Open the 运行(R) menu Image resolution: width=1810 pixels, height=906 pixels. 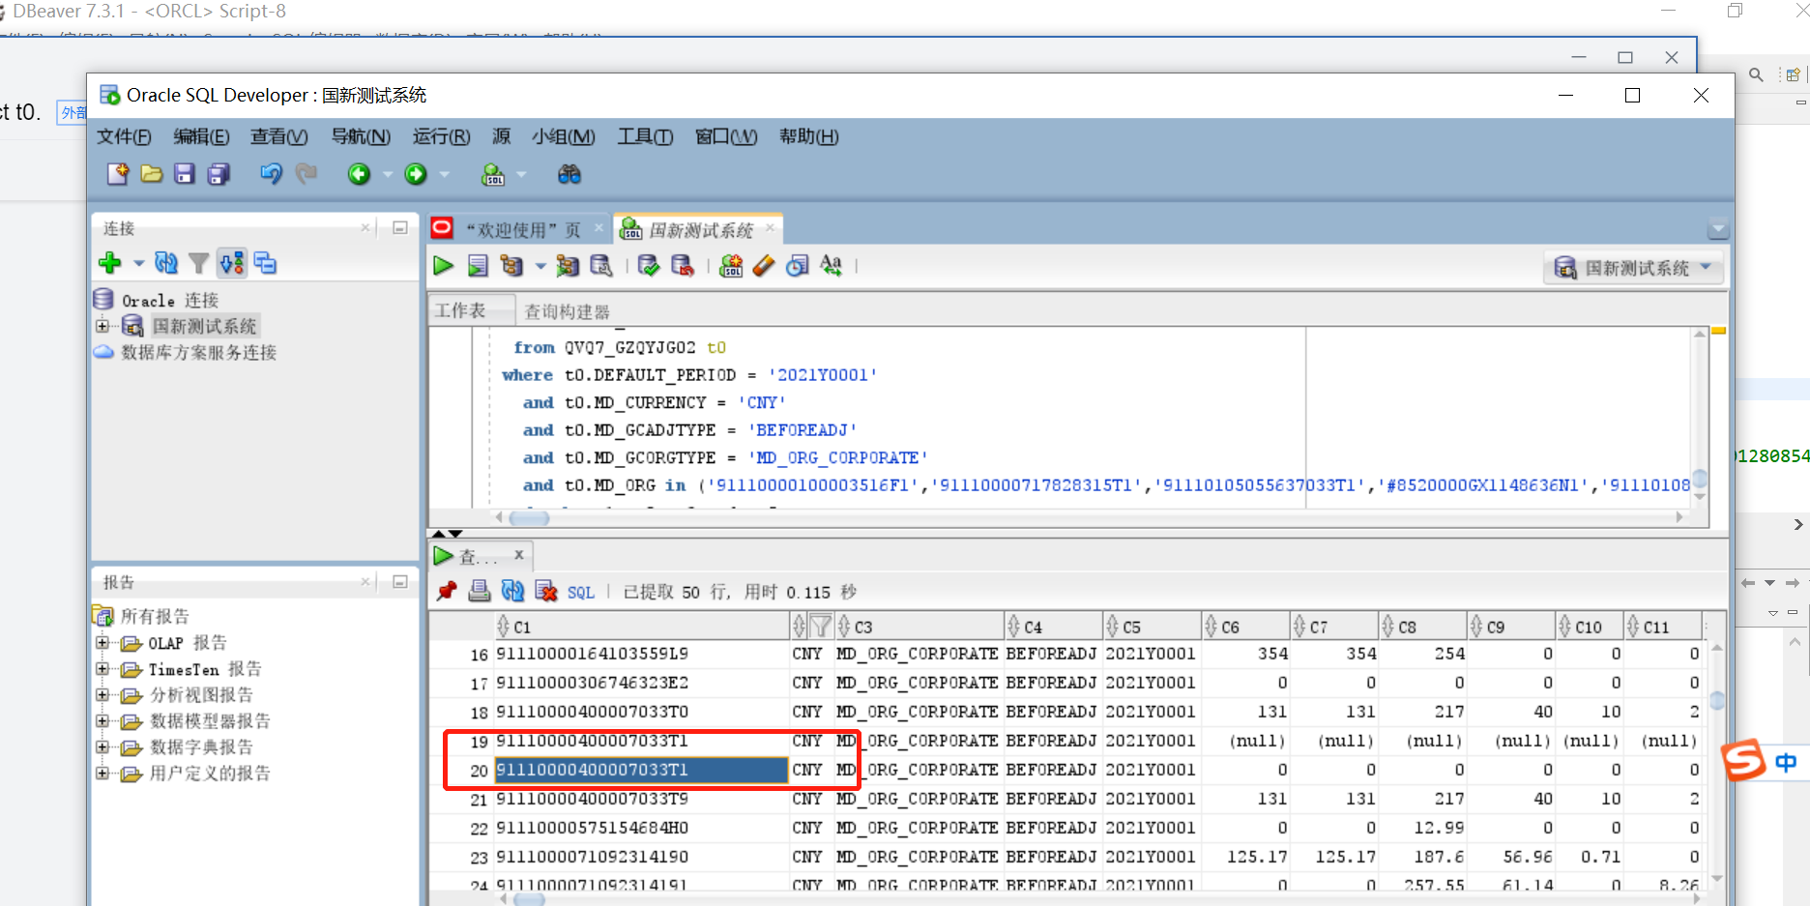point(441,136)
